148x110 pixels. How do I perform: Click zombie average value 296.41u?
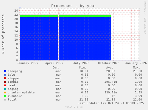pos(111,82)
